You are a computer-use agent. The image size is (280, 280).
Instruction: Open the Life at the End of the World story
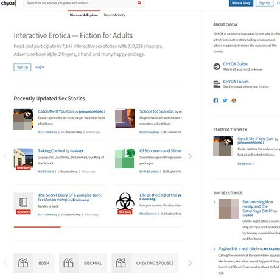[160, 195]
